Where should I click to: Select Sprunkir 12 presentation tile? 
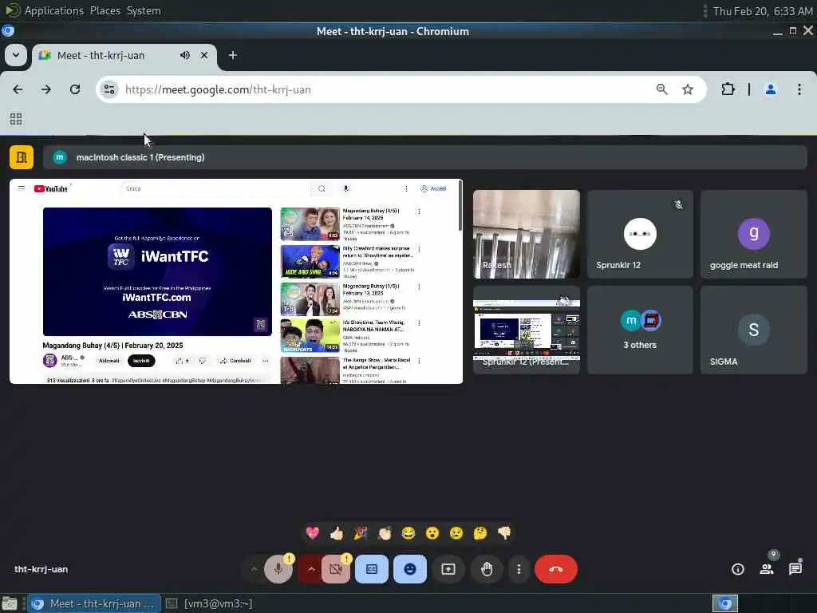[527, 330]
